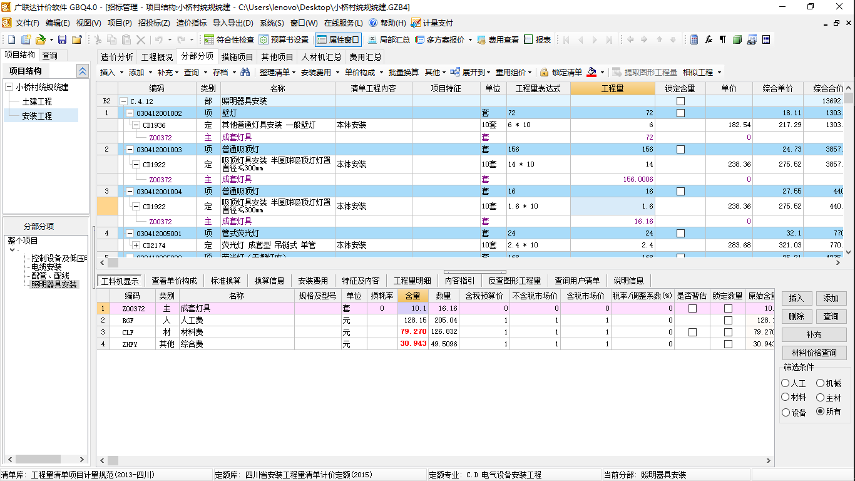This screenshot has width=855, height=481.
Task: Open the fill color dropdown arrow
Action: click(x=602, y=73)
